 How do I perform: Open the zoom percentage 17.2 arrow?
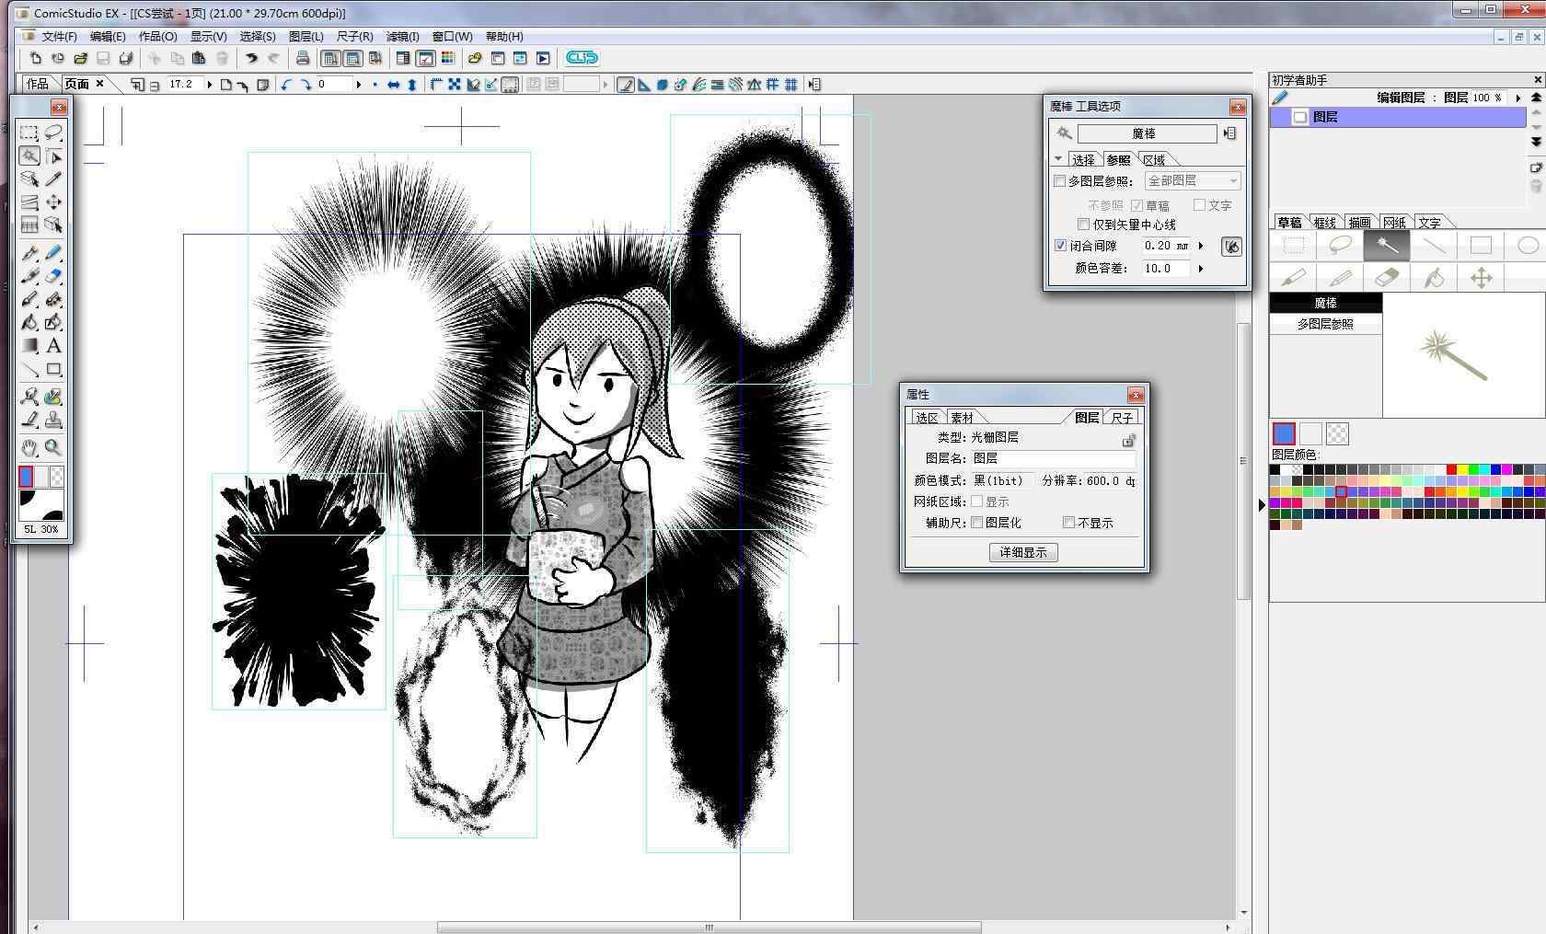tap(210, 85)
